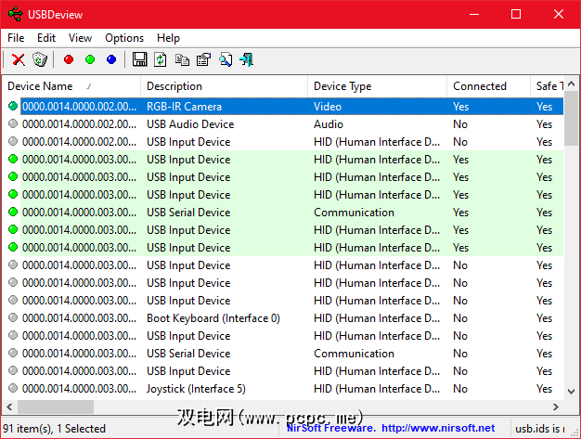Click the recycle bin icon in the toolbar

point(40,59)
